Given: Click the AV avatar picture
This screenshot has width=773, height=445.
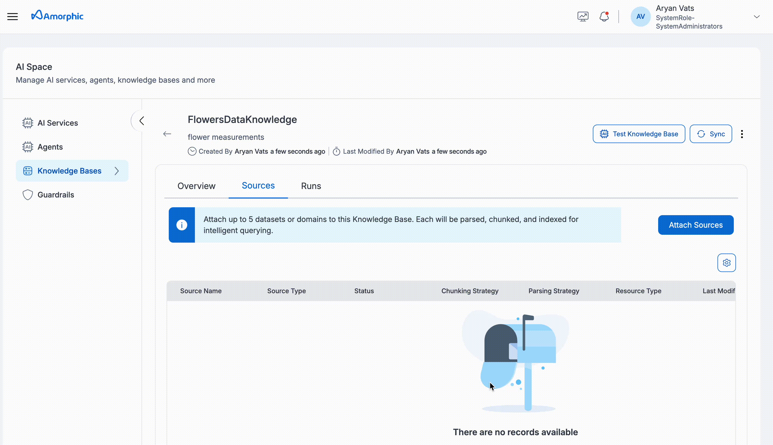Looking at the screenshot, I should pos(640,16).
